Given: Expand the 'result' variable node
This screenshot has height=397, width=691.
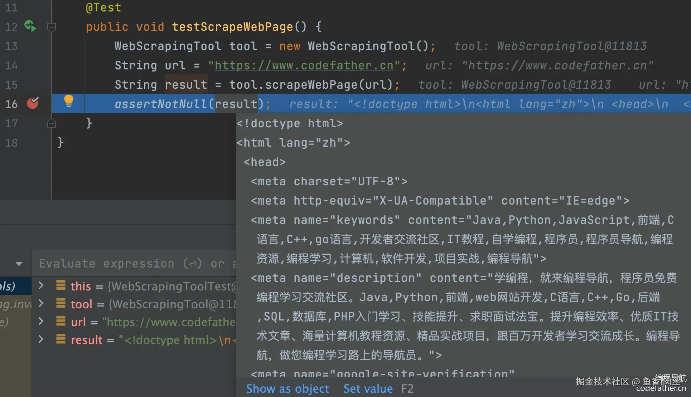Looking at the screenshot, I should pyautogui.click(x=41, y=339).
